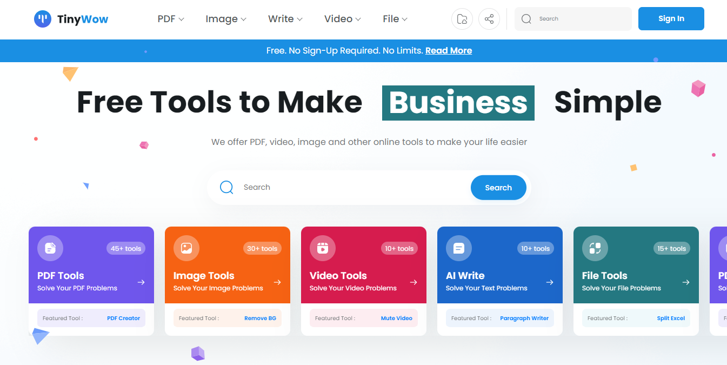Click the File Tools convert icon
727x365 pixels.
coord(595,248)
